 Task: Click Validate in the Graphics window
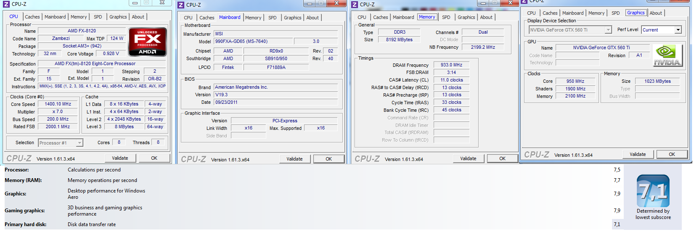tap(638, 155)
